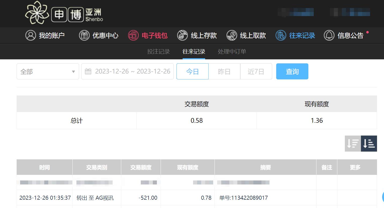384x208 pixels.
Task: Sort records with the dark sort icon
Action: pyautogui.click(x=369, y=144)
